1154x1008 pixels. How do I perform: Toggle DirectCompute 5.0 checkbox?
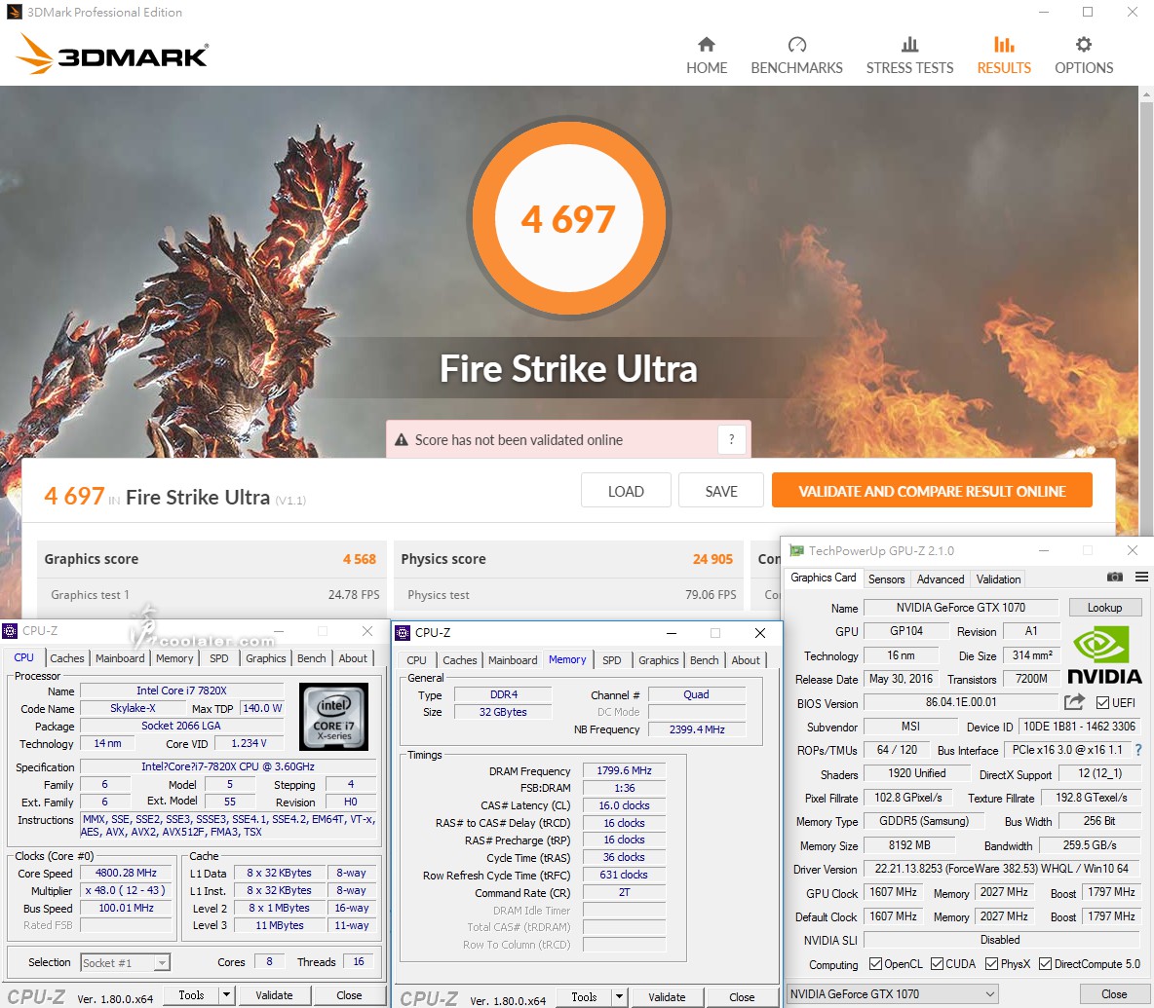tap(1045, 964)
